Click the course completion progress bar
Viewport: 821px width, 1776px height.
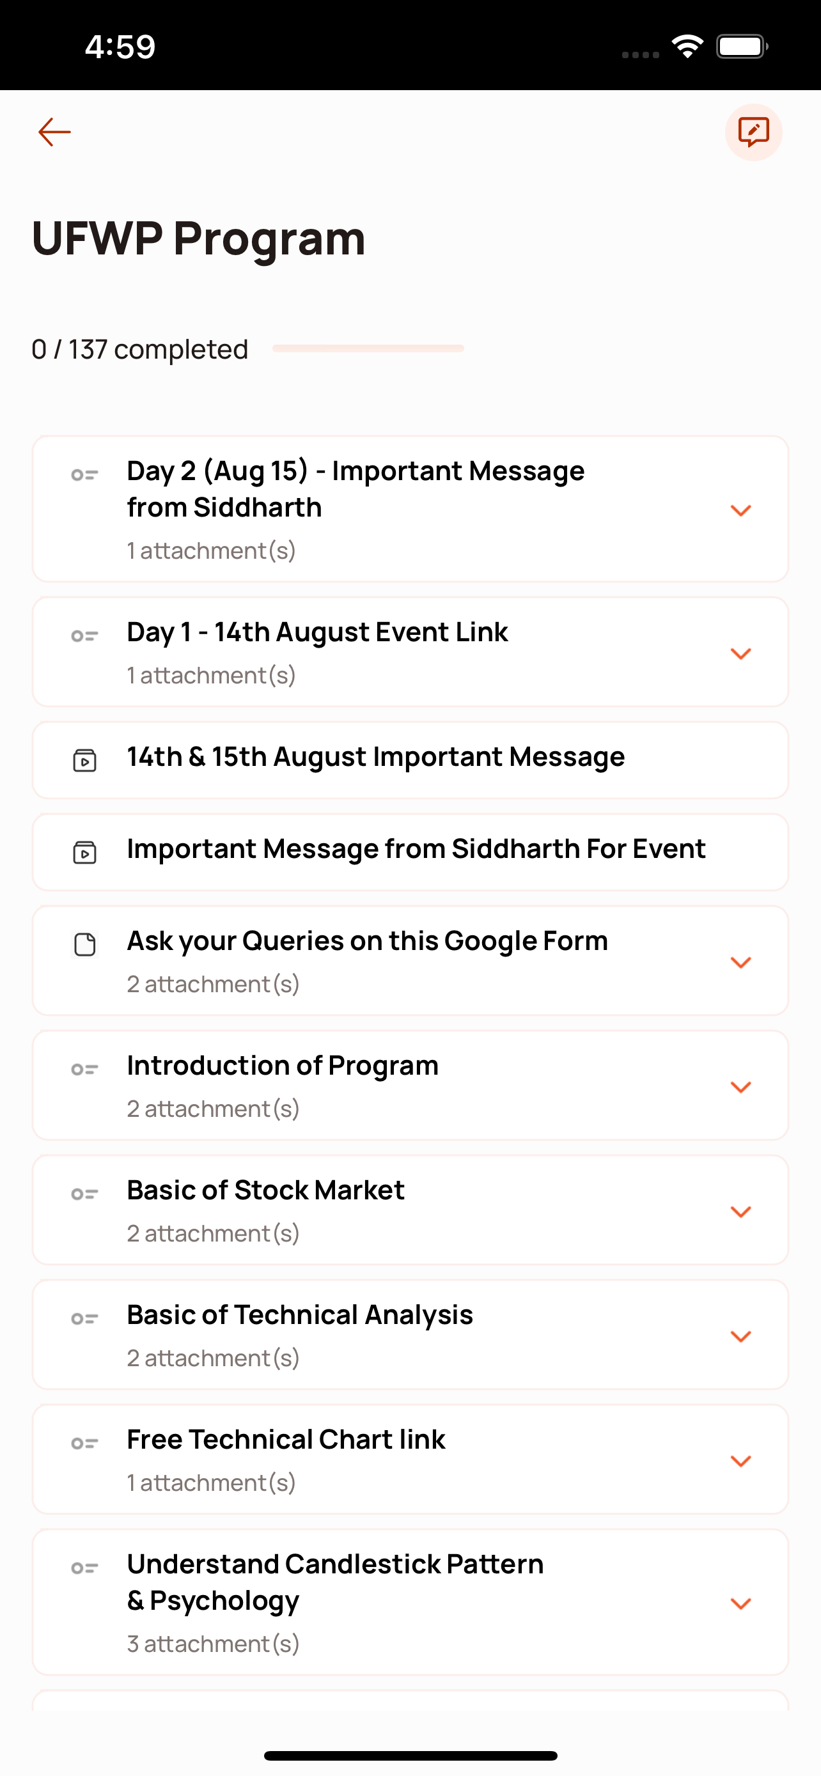pos(368,348)
